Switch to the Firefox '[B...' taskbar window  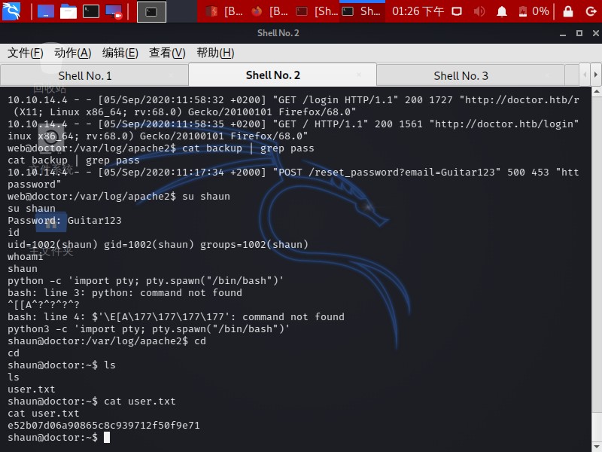tap(269, 11)
